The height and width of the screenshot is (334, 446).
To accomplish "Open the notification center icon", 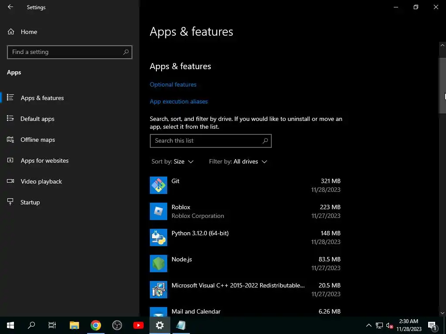I will [x=432, y=325].
